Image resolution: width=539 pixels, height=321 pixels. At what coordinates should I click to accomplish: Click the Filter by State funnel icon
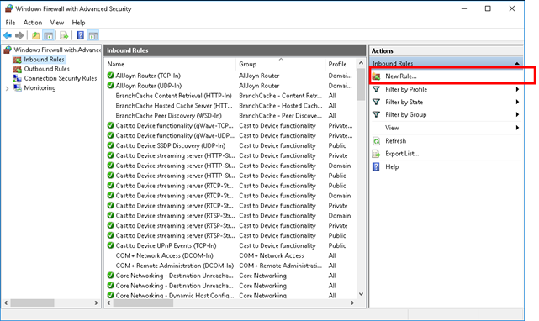pyautogui.click(x=376, y=102)
